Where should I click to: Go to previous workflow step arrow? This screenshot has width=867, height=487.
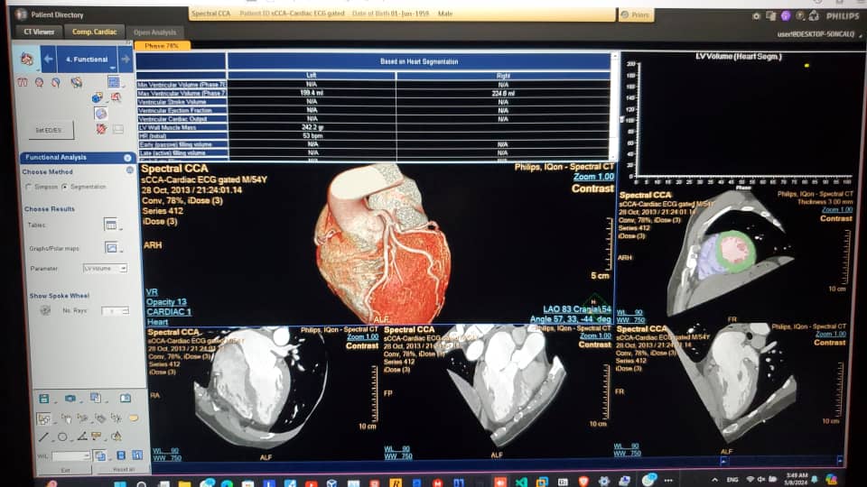pos(48,59)
